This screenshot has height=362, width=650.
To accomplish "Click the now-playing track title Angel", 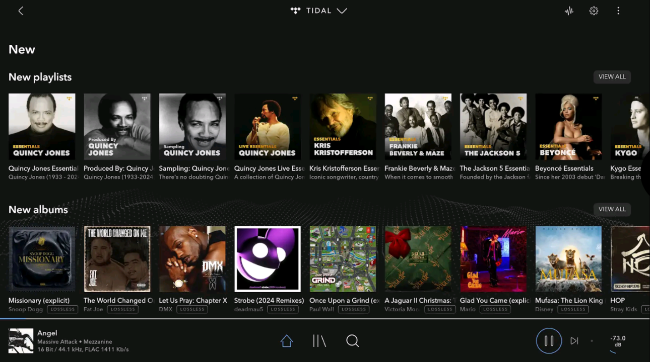I will 47,333.
